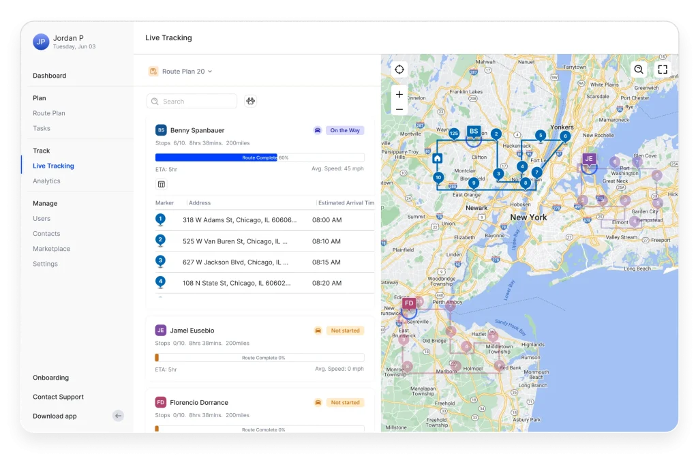
Task: Click the Contact Support link
Action: point(59,397)
